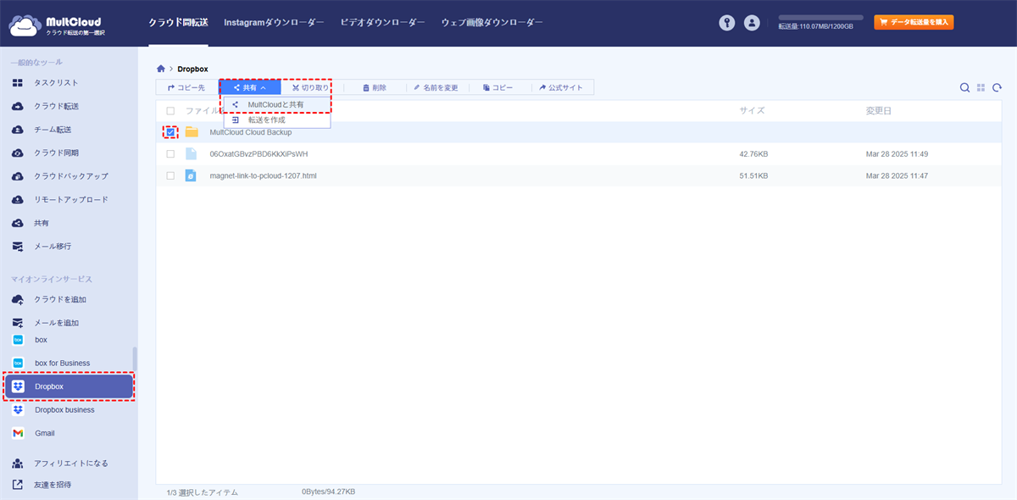Check the 06OxatGBvzPBD6KkXiPsWH file checkbox
This screenshot has width=1017, height=500.
[x=170, y=154]
